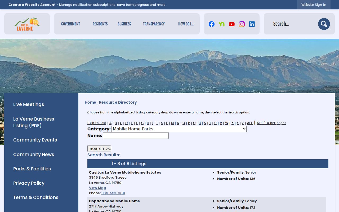Go to the Instagram profile icon
The height and width of the screenshot is (212, 339).
tap(242, 24)
